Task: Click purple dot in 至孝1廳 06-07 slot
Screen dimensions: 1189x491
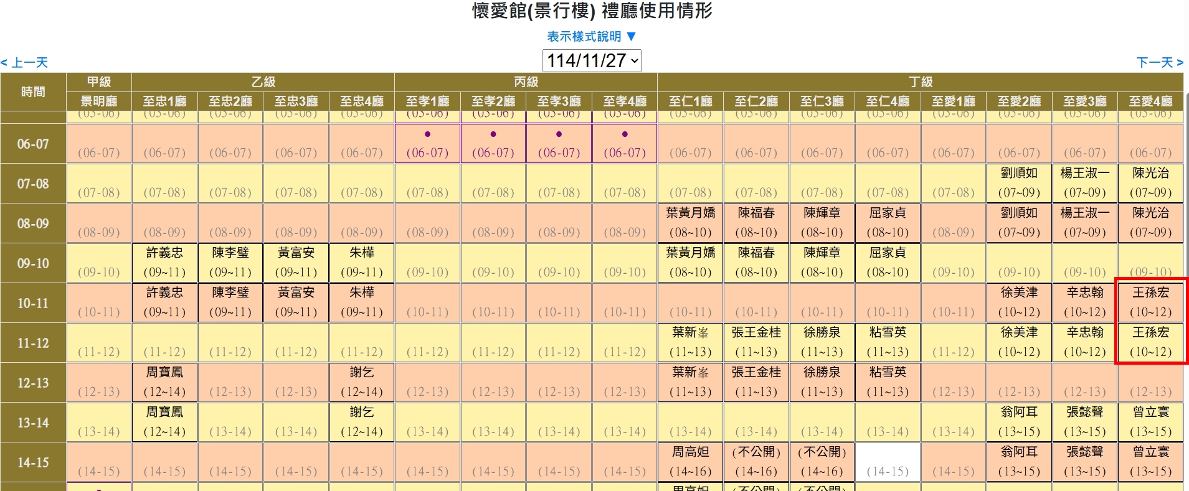Action: click(x=427, y=134)
